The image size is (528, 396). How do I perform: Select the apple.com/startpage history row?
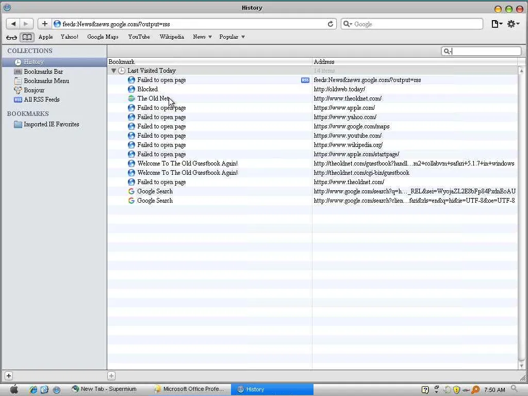[312, 154]
